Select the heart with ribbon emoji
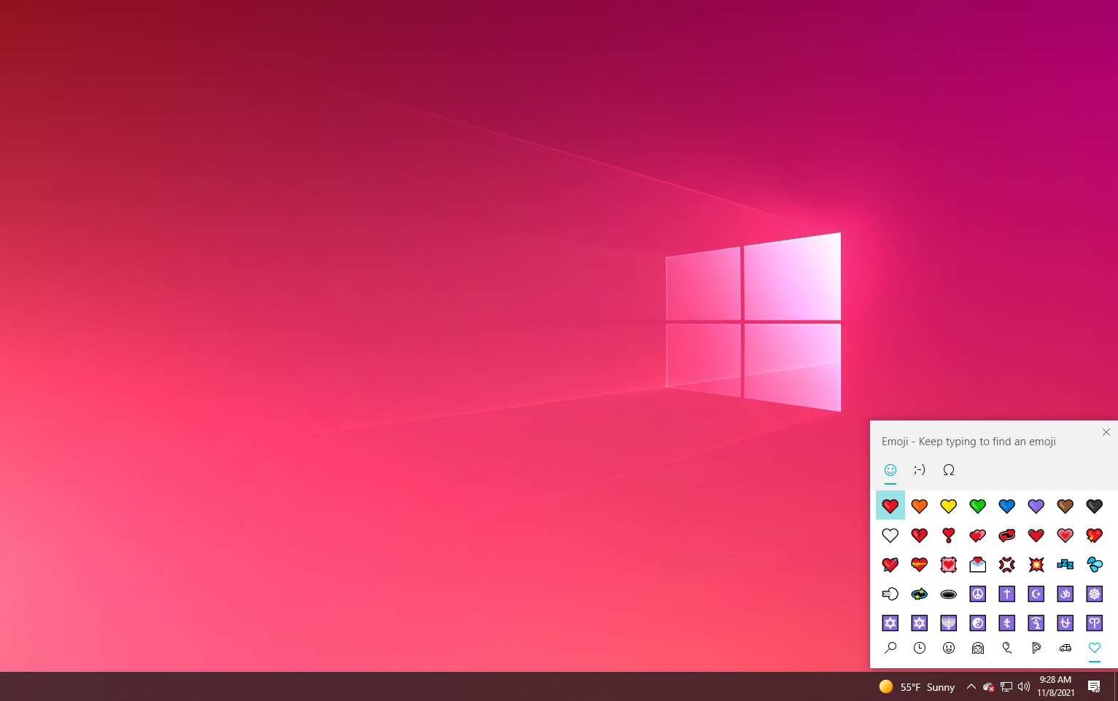The image size is (1118, 701). point(920,565)
